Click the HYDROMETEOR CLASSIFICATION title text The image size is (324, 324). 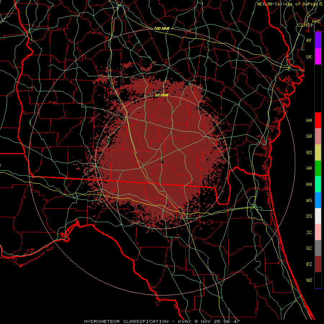pyautogui.click(x=126, y=321)
